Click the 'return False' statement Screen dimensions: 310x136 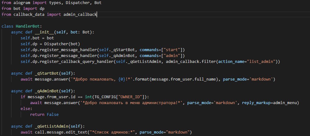click(45, 115)
